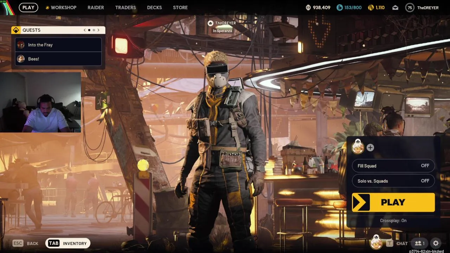Image resolution: width=450 pixels, height=253 pixels.
Task: Go to the Traders tab
Action: [126, 7]
